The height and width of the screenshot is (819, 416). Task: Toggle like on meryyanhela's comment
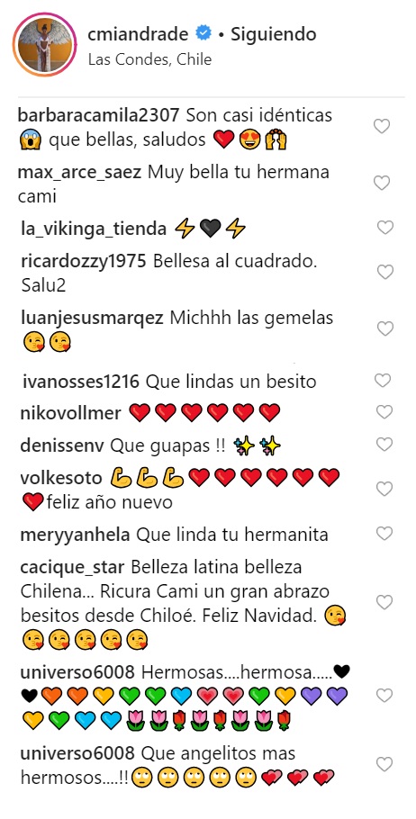tap(384, 534)
